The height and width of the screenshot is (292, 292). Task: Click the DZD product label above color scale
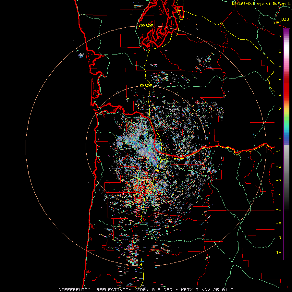click(x=285, y=19)
